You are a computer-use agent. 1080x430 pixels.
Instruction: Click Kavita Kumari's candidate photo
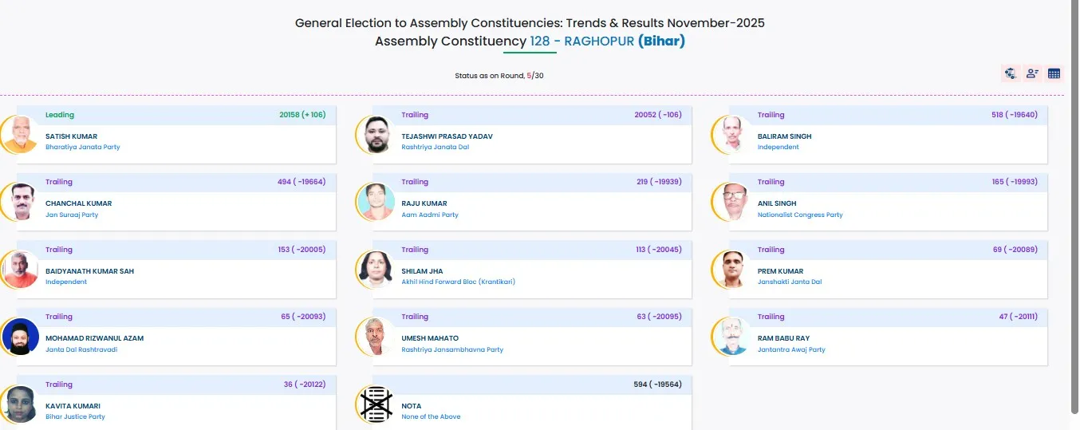tap(20, 404)
